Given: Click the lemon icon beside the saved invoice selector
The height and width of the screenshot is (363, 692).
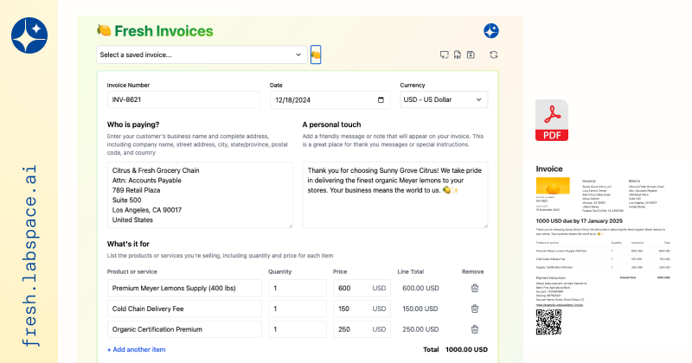Looking at the screenshot, I should pyautogui.click(x=316, y=54).
